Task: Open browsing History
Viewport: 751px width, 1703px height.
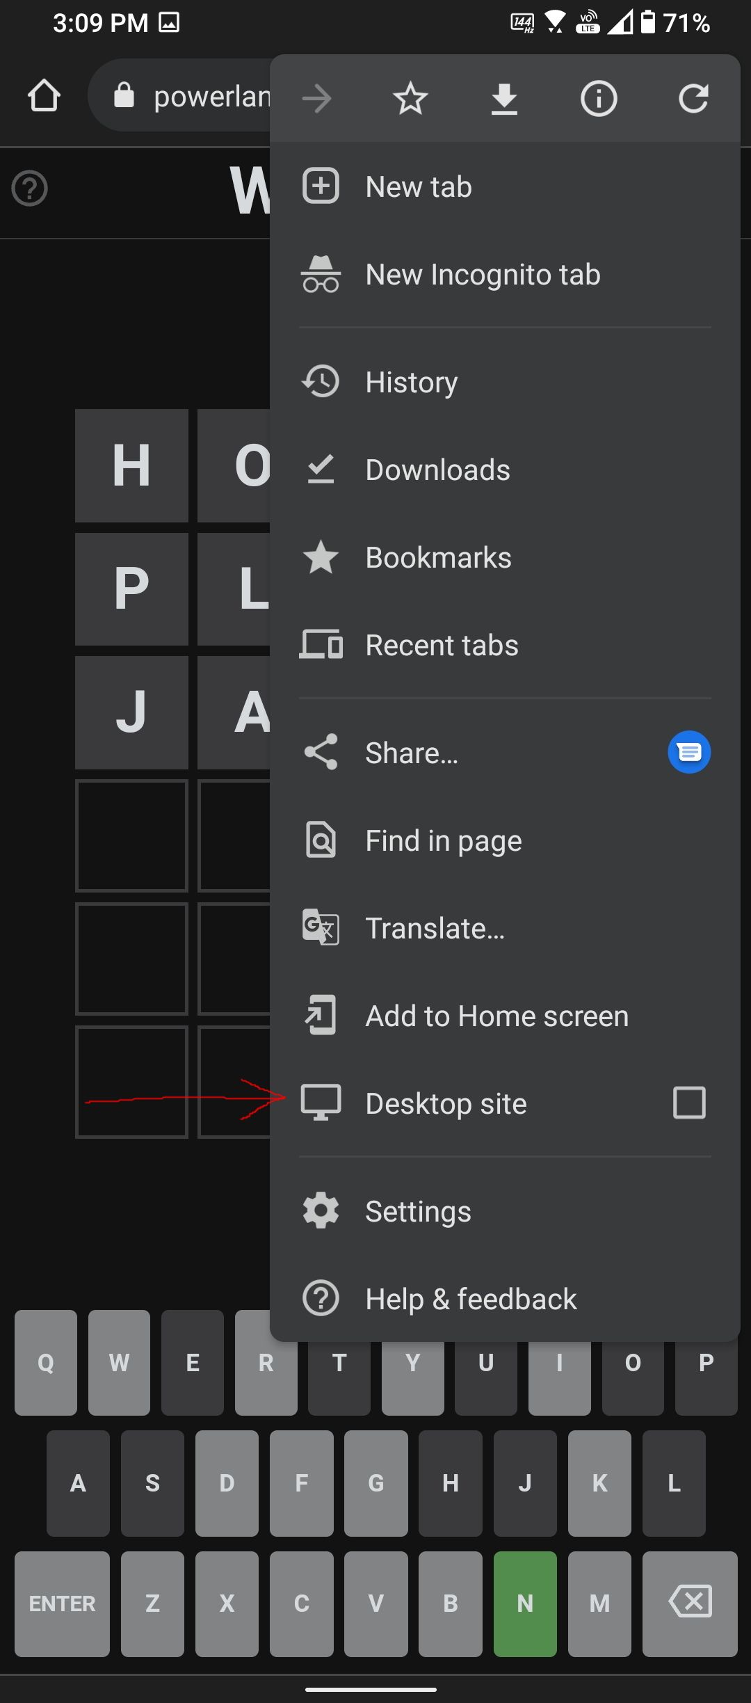Action: (x=412, y=382)
